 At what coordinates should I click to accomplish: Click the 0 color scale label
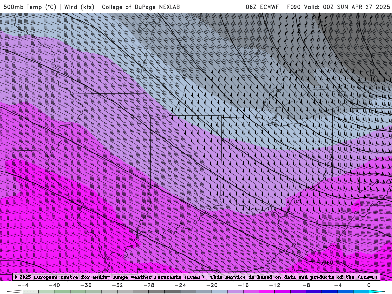point(369,285)
